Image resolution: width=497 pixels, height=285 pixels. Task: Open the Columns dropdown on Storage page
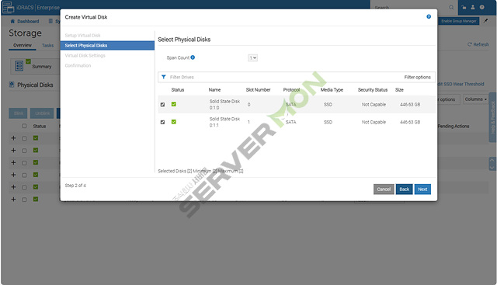point(475,99)
